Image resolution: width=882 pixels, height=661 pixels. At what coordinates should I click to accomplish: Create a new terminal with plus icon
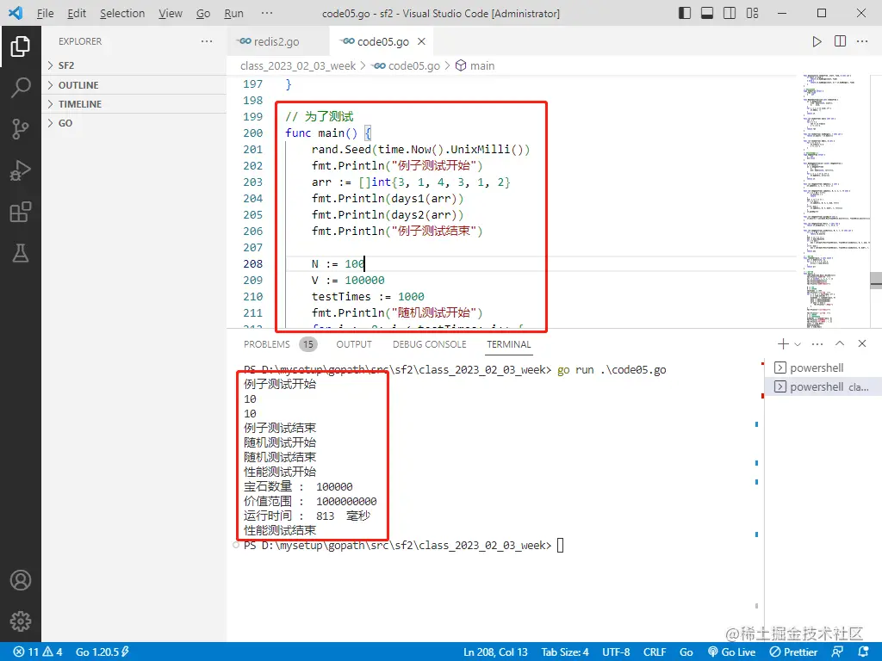(x=782, y=344)
